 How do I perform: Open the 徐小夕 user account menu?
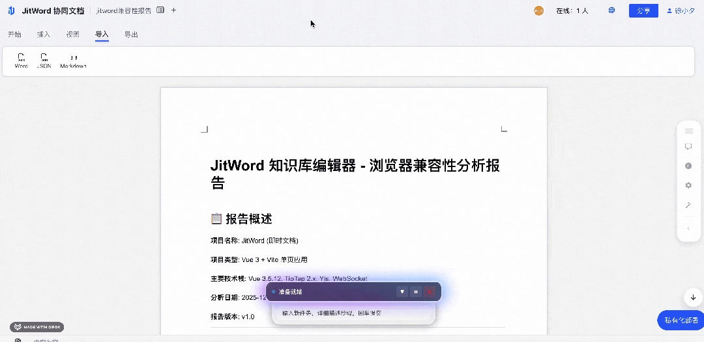point(681,11)
